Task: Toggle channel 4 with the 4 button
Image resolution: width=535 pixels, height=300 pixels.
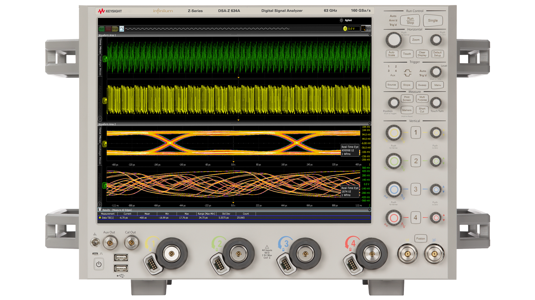Action: coord(416,218)
